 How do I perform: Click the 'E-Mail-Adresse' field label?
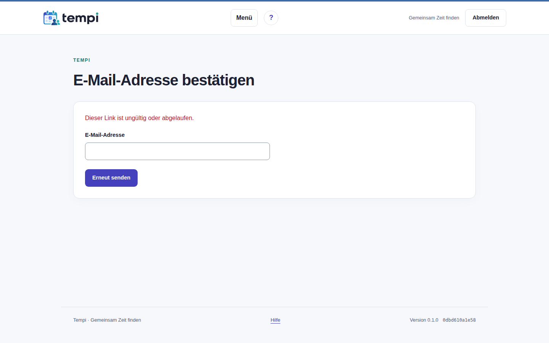105,135
